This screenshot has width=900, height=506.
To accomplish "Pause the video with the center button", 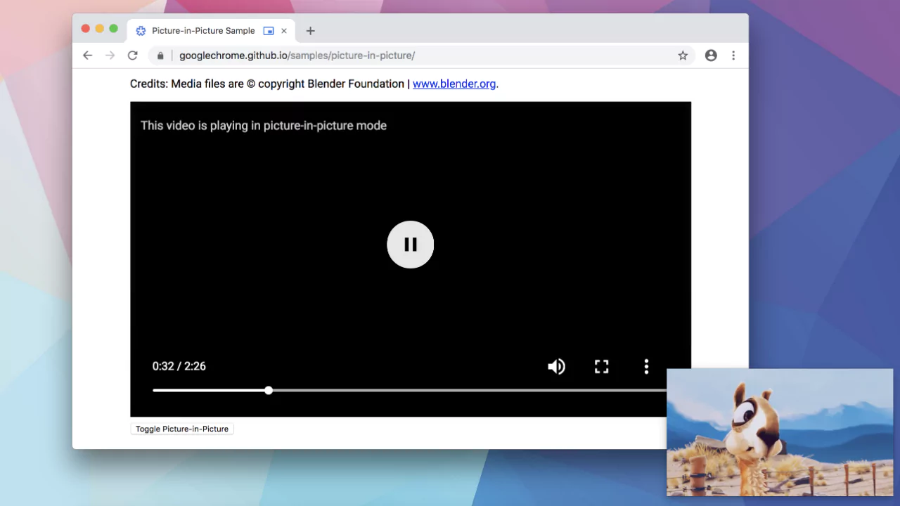I will pos(411,245).
